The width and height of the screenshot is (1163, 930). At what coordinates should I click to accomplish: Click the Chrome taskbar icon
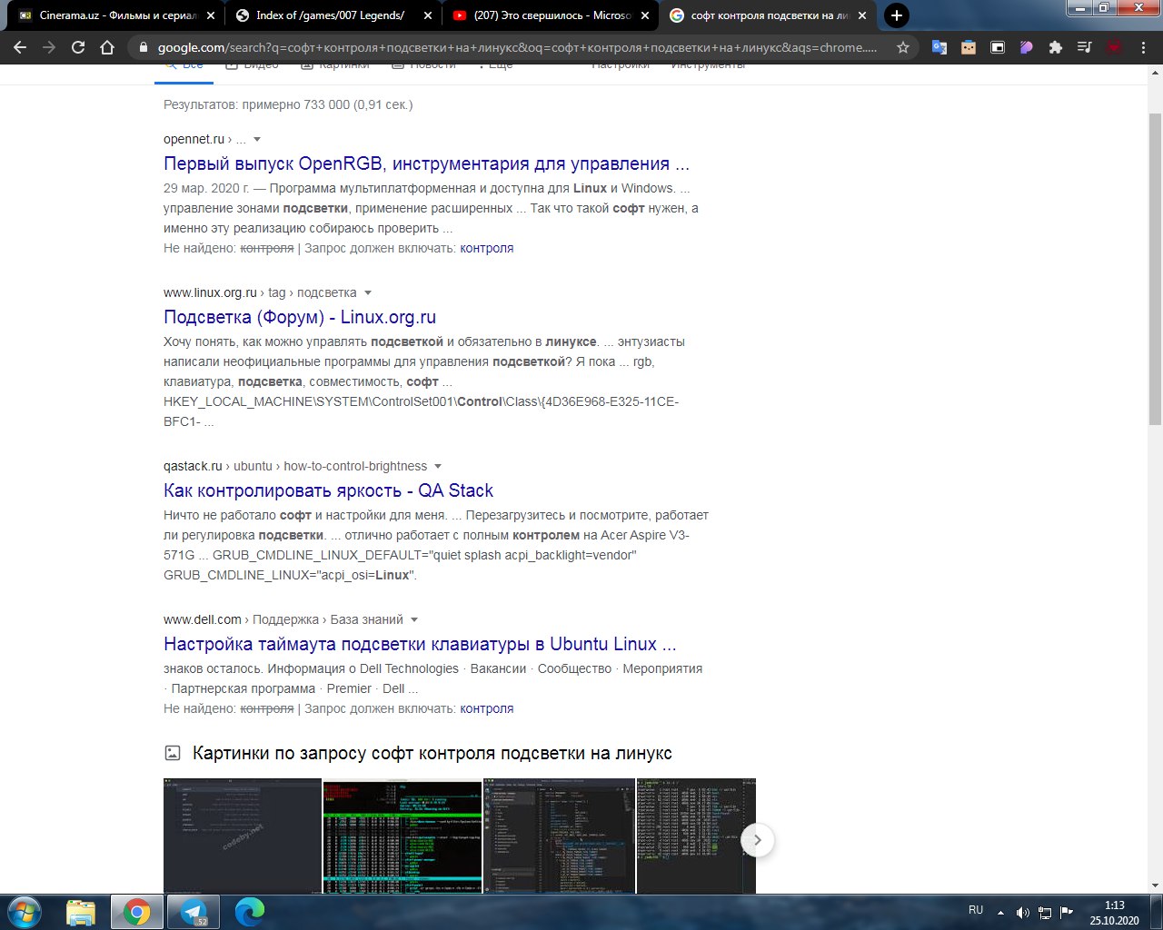tap(137, 912)
